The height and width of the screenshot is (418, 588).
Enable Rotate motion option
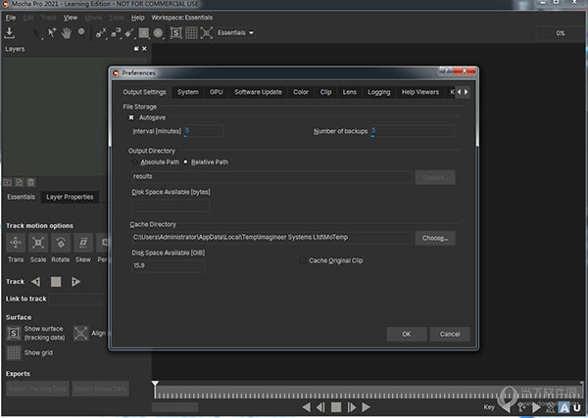coord(61,243)
